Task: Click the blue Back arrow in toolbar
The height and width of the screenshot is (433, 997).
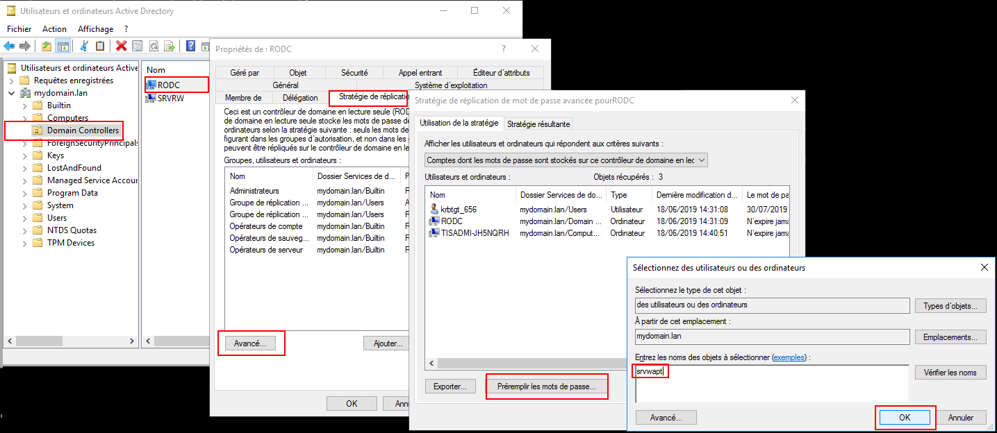Action: (x=9, y=46)
